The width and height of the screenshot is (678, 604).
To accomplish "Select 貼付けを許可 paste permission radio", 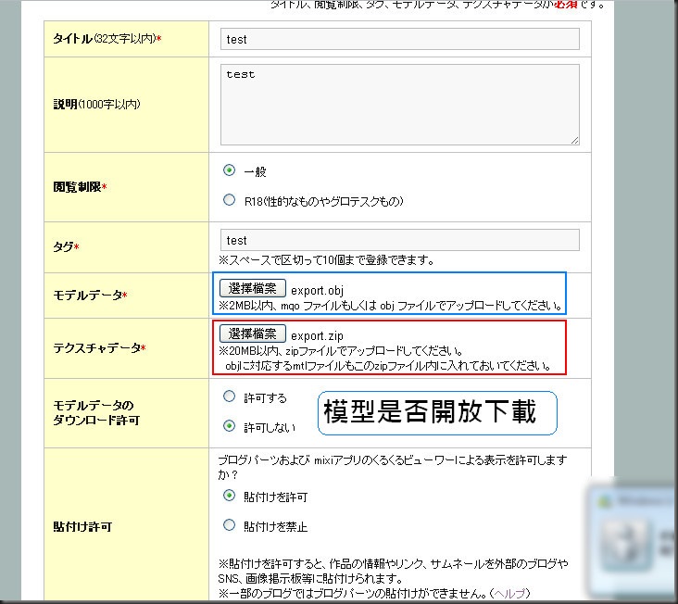I will [x=229, y=496].
